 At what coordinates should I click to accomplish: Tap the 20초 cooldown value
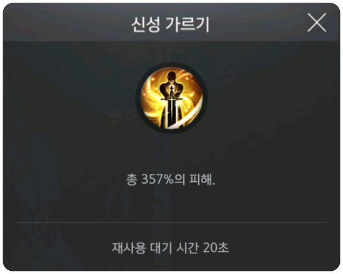(x=216, y=248)
